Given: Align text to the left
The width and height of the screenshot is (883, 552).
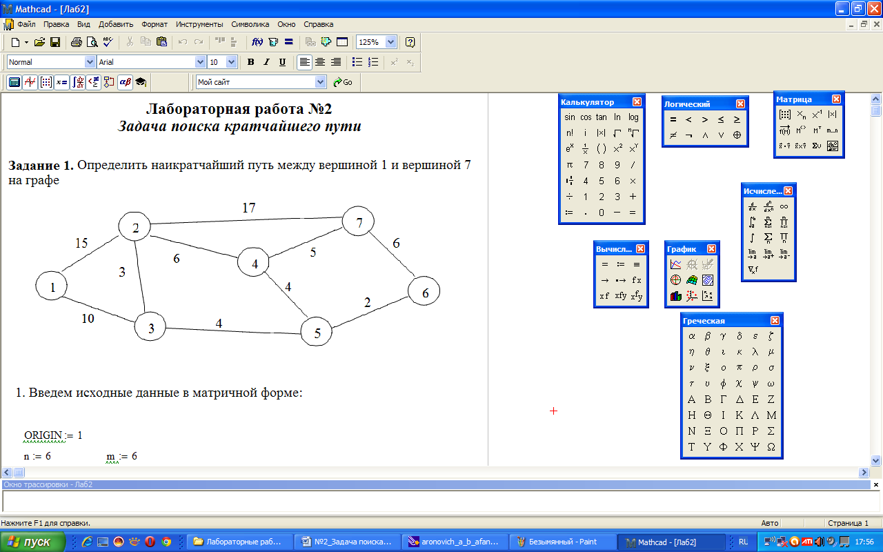Looking at the screenshot, I should 304,62.
